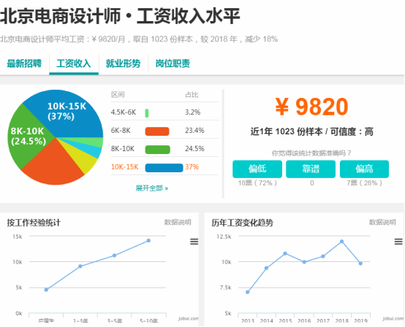The height and width of the screenshot is (327, 405).
Task: Click the 应届生 data point on experience chart
Action: pos(46,290)
